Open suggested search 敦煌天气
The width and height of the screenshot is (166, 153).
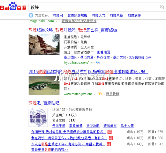pos(99,15)
